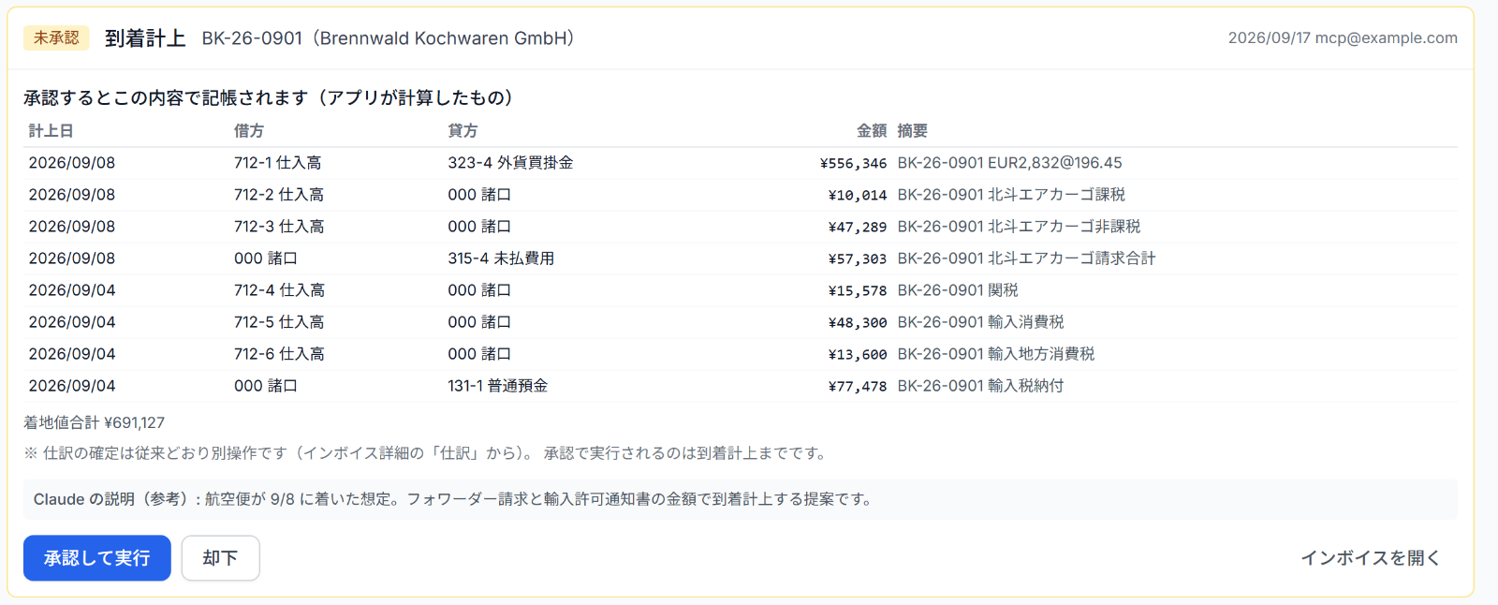
Task: Click the 承認して実行 button
Action: click(97, 558)
